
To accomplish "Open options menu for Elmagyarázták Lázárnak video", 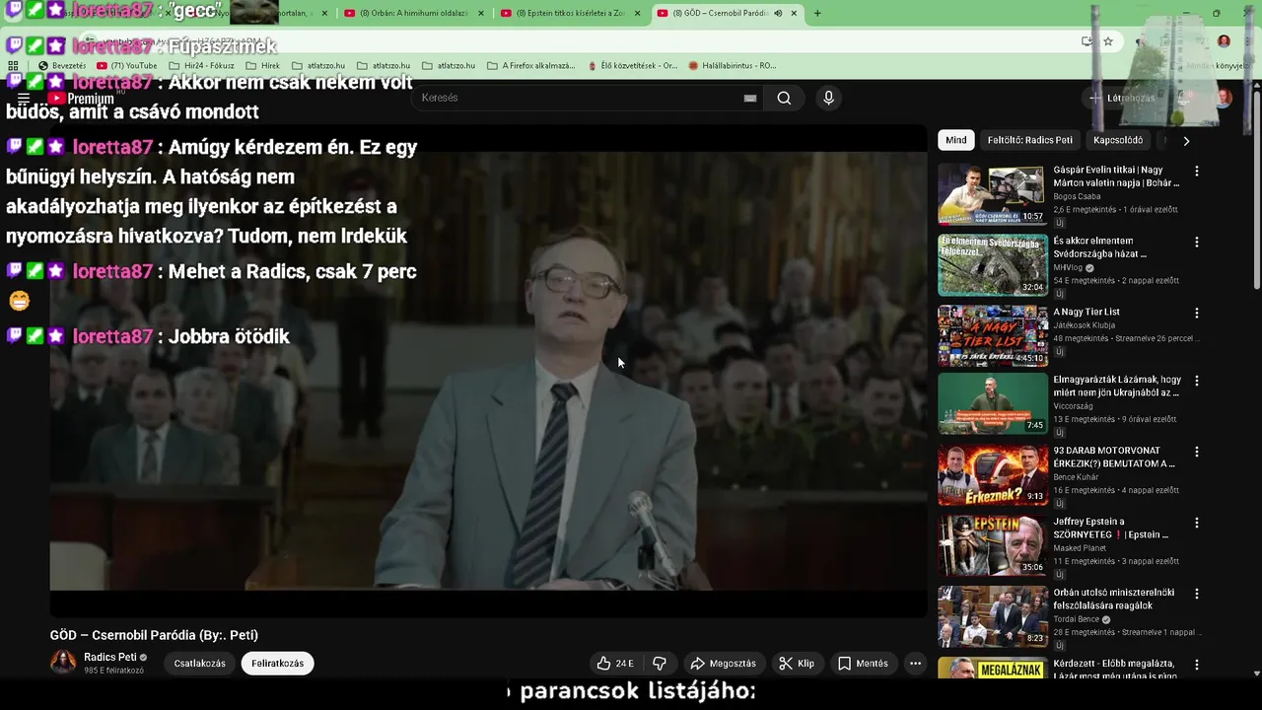I will point(1197,381).
